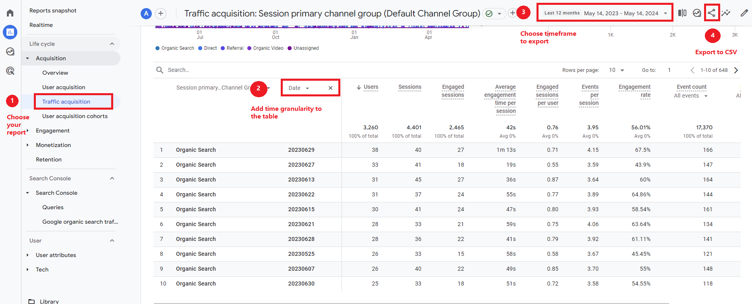Open the Rows per page dropdown
752x304 pixels.
click(616, 70)
